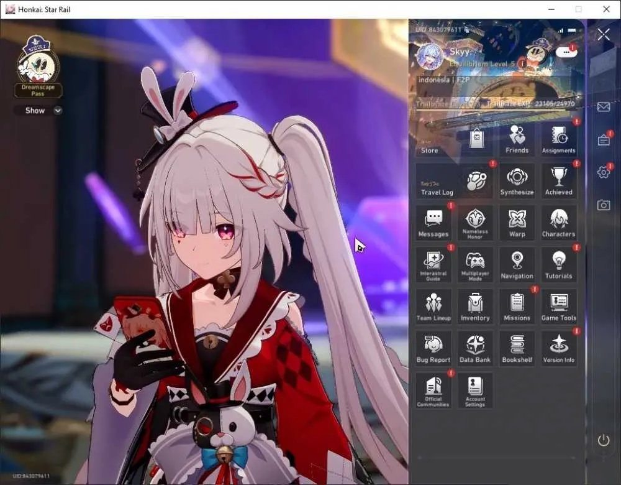Open the camera photo mode
The image size is (621, 485).
pyautogui.click(x=604, y=205)
